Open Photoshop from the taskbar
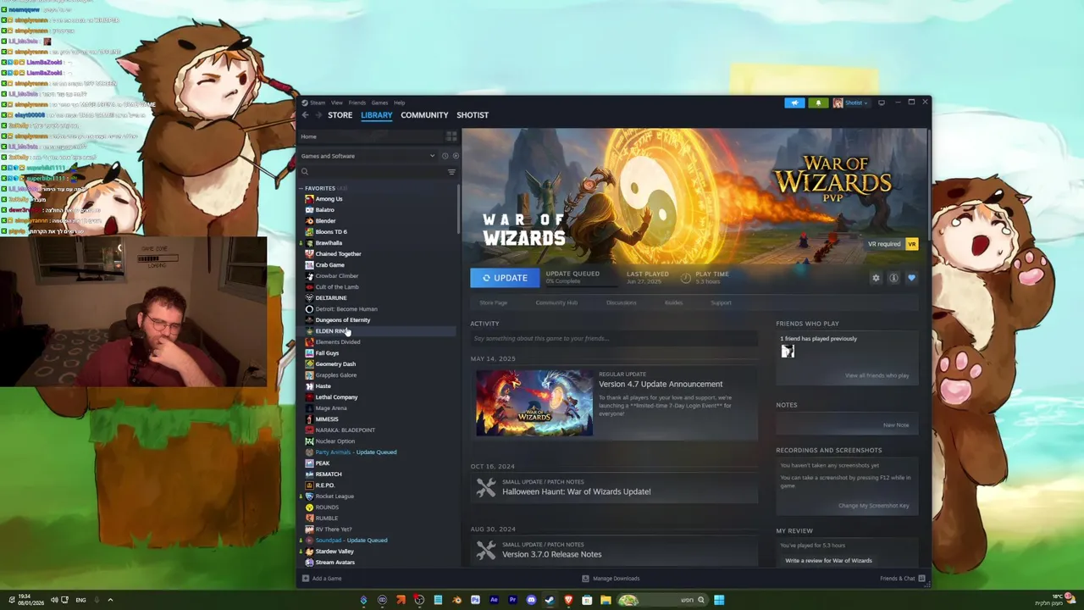 [x=475, y=600]
